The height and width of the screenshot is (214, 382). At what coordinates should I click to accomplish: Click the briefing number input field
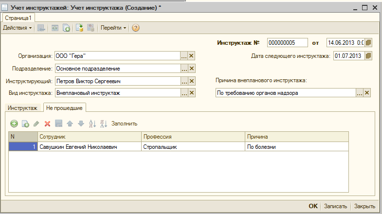[288, 43]
